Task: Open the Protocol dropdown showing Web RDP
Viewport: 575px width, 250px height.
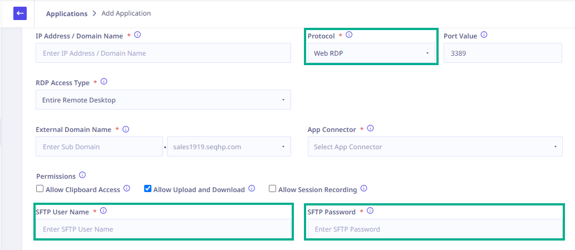Action: pos(371,53)
